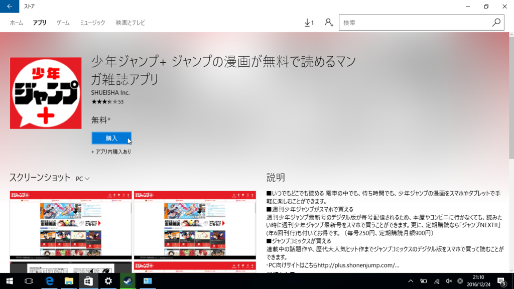
Task: Expand the PC screenshot platform dropdown
Action: pyautogui.click(x=83, y=179)
